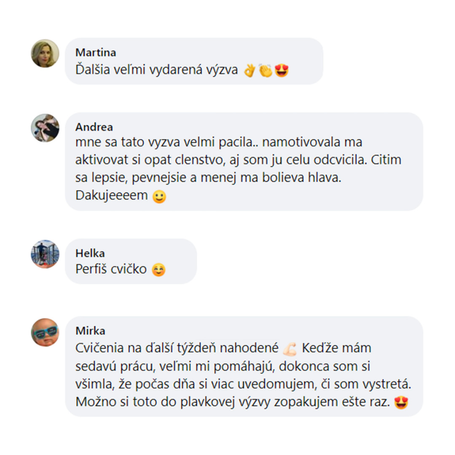Open Andrea's profile picture
This screenshot has width=455, height=455.
[x=45, y=128]
